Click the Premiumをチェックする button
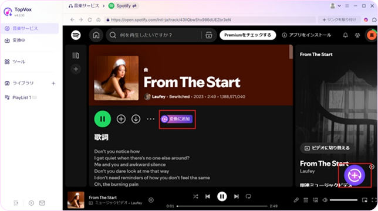Viewport: 378px width, 211px height. pyautogui.click(x=248, y=35)
